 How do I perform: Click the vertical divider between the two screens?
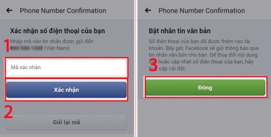(136, 68)
